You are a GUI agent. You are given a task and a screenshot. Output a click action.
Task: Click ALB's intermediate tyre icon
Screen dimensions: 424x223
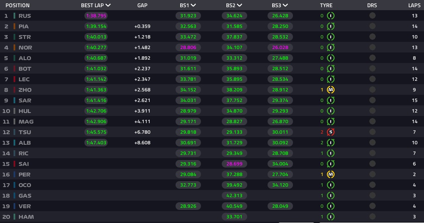pos(330,143)
